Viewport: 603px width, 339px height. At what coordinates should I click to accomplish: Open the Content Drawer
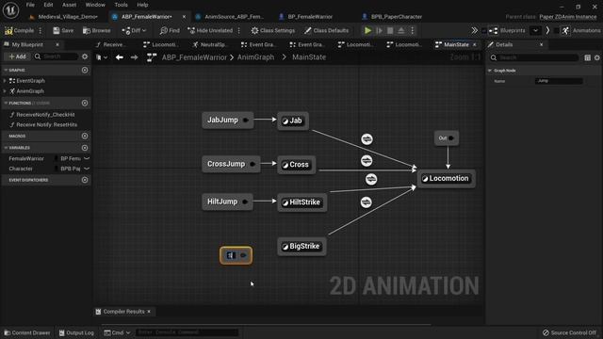(27, 332)
